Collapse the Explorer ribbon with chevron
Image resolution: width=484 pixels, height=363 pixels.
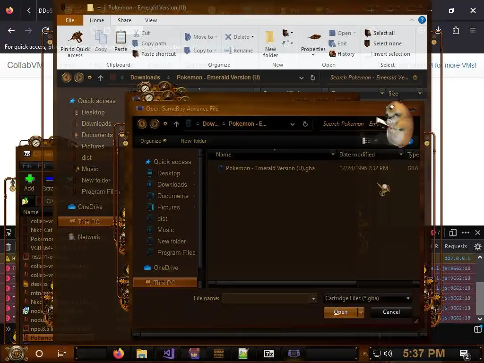pyautogui.click(x=412, y=20)
